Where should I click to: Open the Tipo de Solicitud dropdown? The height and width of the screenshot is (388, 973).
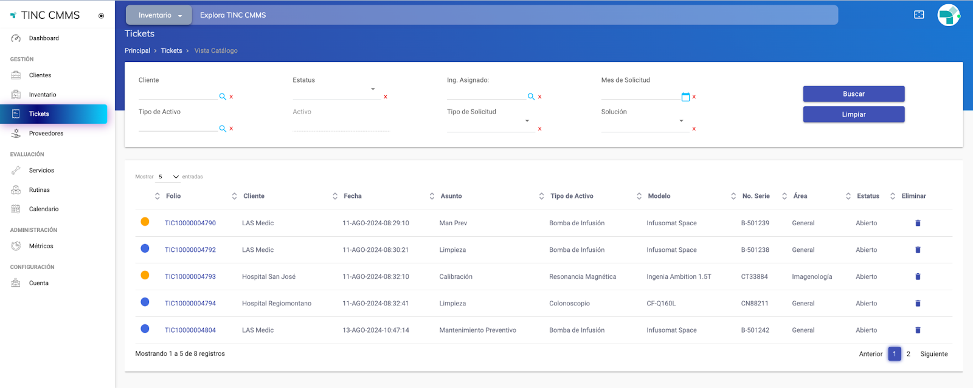pyautogui.click(x=527, y=121)
